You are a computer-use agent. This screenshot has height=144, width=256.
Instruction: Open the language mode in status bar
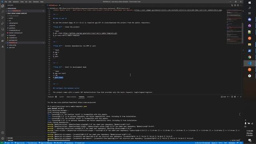coord(232,143)
